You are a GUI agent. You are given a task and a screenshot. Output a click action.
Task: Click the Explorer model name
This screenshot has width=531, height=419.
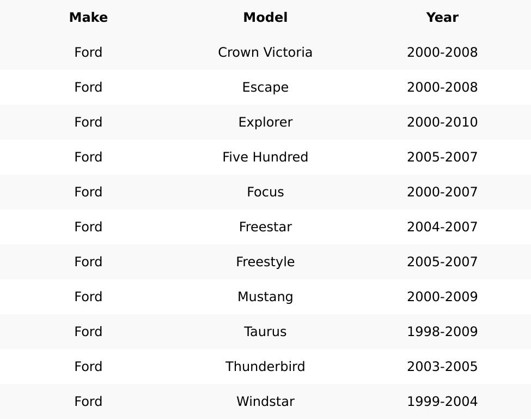(x=265, y=122)
